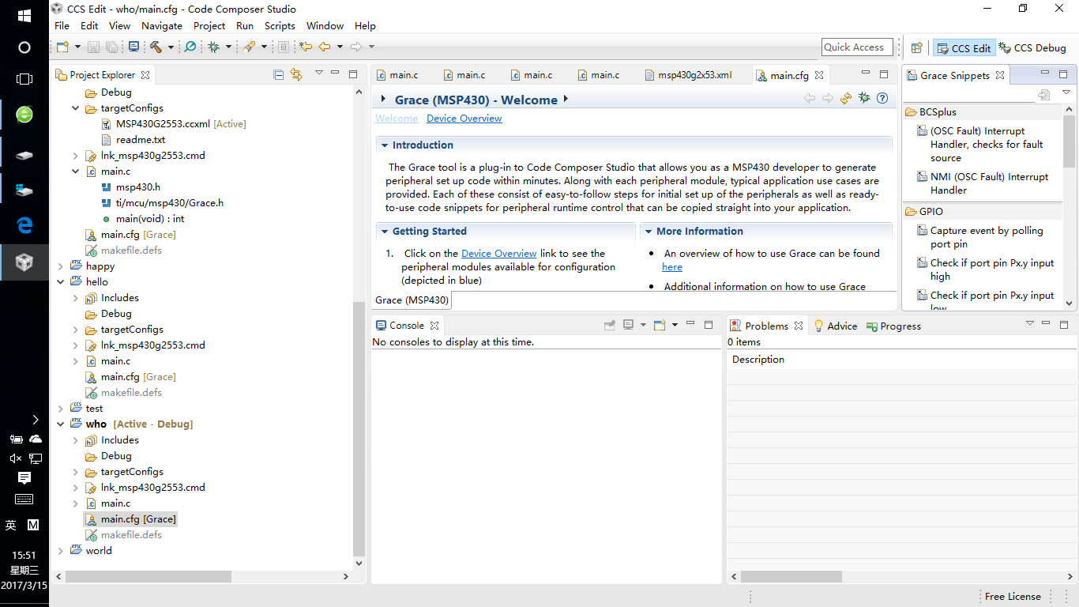This screenshot has height=607, width=1079.
Task: Select the ti/mcu/msp430/Grace.h include entry
Action: tap(162, 203)
